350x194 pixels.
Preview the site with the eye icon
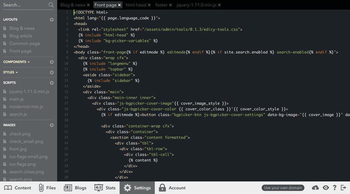(x=325, y=188)
